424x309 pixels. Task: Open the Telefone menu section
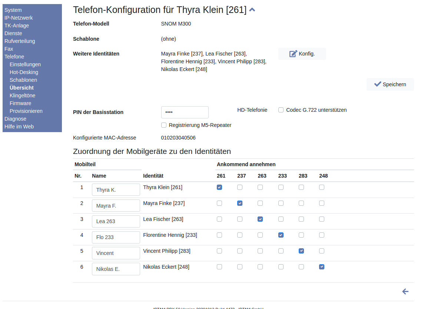tap(14, 57)
